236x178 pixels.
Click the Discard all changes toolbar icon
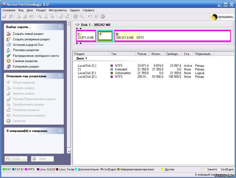click(96, 16)
